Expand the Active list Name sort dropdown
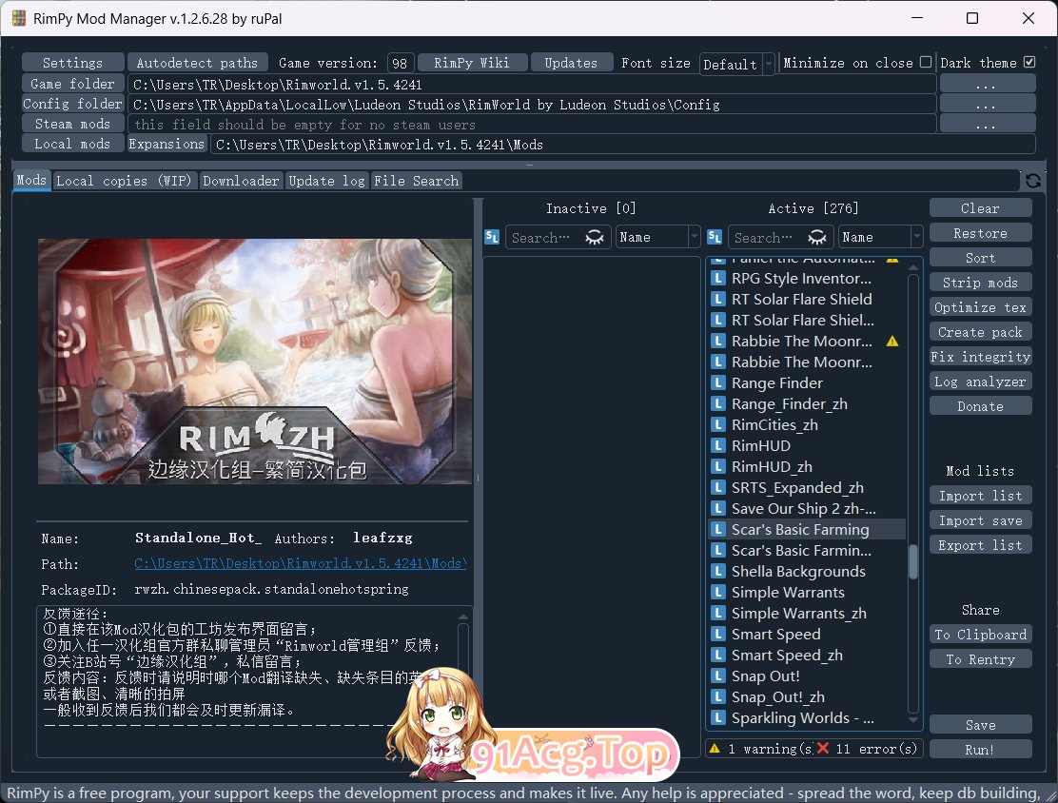The height and width of the screenshot is (803, 1058). (x=880, y=237)
